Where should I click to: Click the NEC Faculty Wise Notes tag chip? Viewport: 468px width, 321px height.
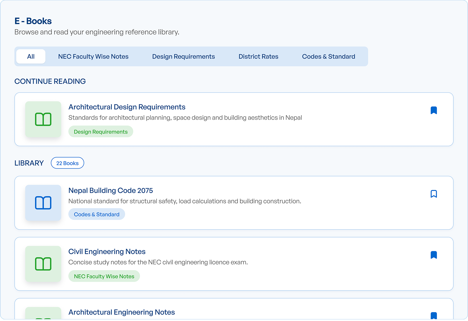(104, 276)
